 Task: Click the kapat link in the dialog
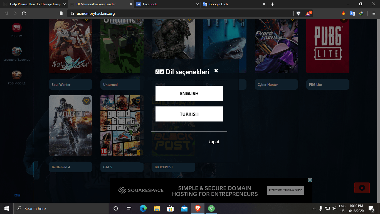click(214, 142)
